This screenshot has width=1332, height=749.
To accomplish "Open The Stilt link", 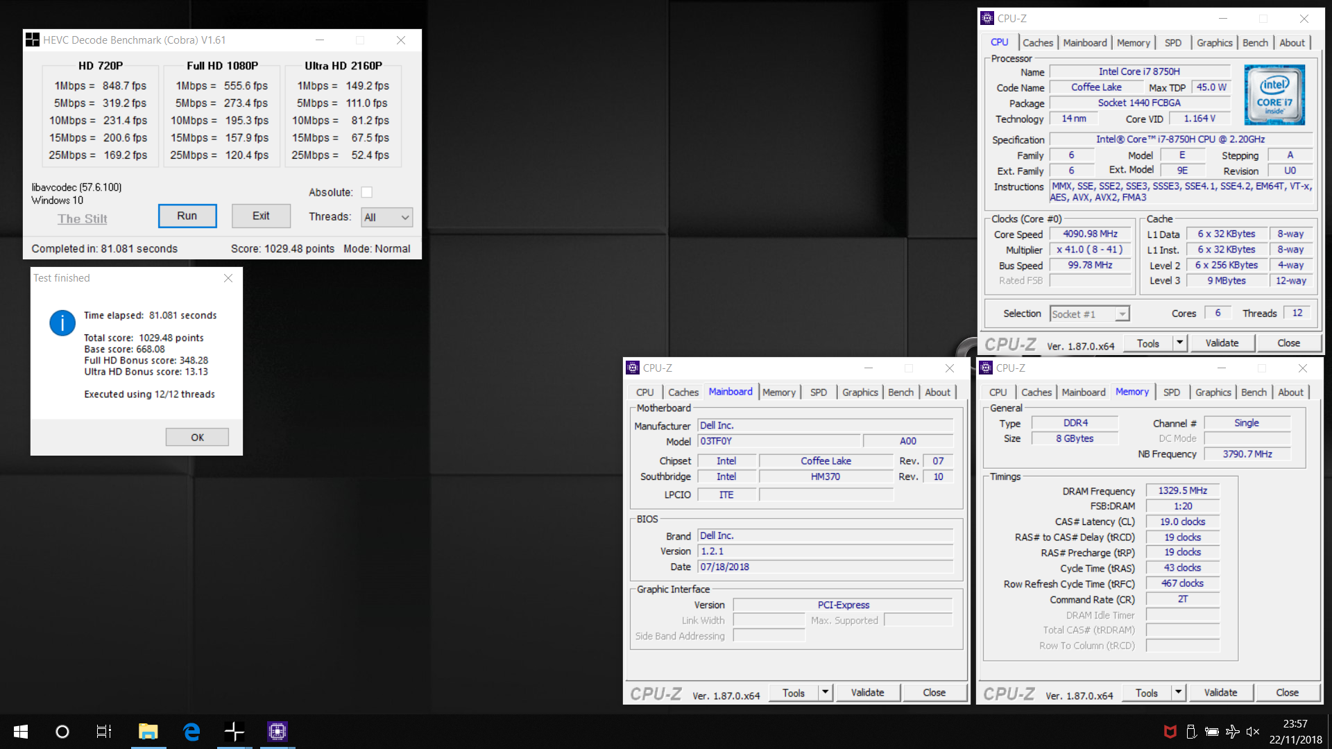I will click(83, 219).
